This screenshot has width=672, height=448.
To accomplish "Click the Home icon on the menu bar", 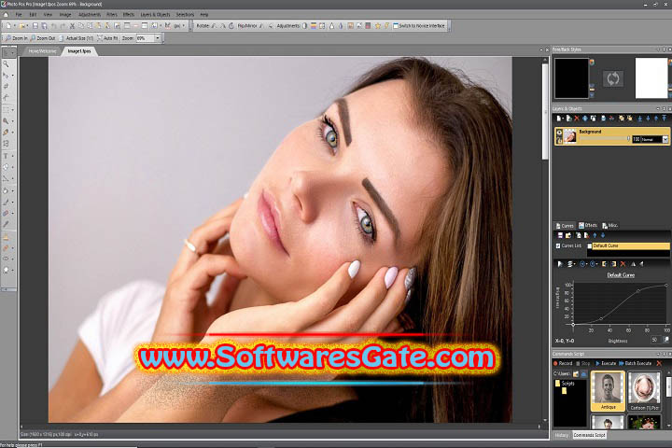I will [6, 15].
